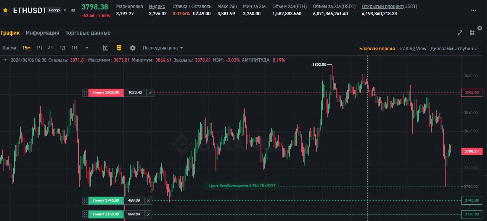Open the layout widgets icon
Viewport: 487px width, 221px height.
coord(472,33)
